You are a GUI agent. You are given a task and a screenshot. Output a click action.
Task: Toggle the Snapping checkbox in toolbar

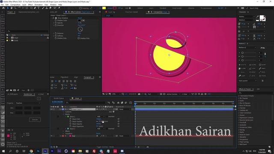(x=80, y=8)
